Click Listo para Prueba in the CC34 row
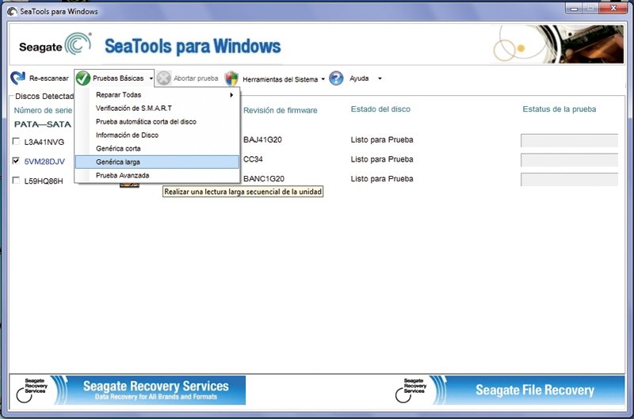The image size is (634, 419). 382,159
